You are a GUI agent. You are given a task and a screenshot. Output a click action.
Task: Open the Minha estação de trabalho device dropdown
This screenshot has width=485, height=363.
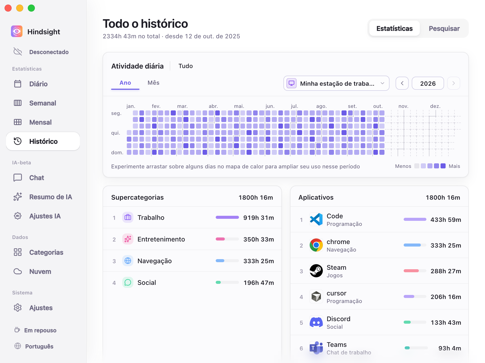pyautogui.click(x=336, y=83)
